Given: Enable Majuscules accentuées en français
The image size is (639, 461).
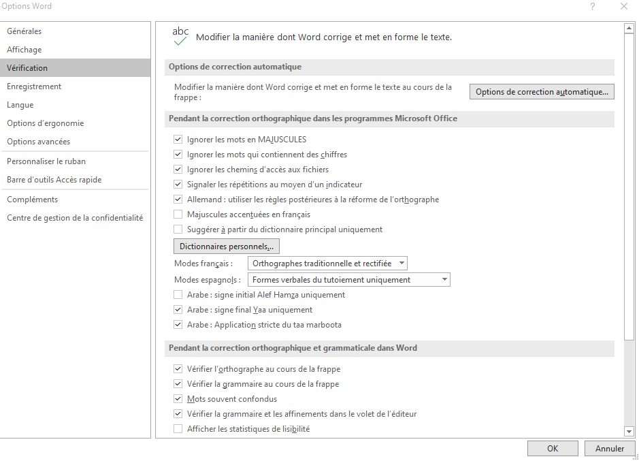Looking at the screenshot, I should [x=178, y=214].
